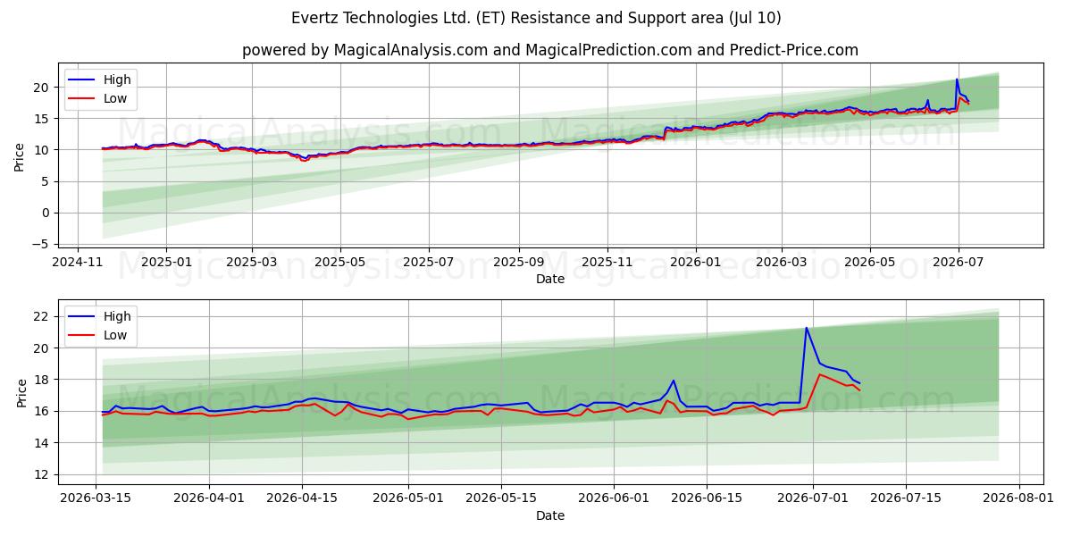
Task: Click 'Low' in the legend of the chart starting 2024-11
Action: point(115,98)
